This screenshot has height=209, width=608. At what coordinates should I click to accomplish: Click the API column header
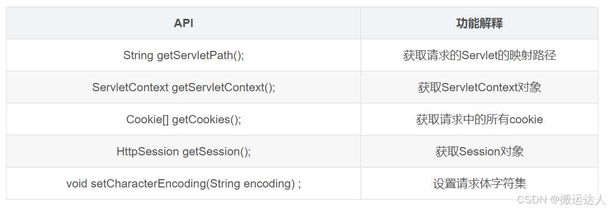(x=184, y=23)
